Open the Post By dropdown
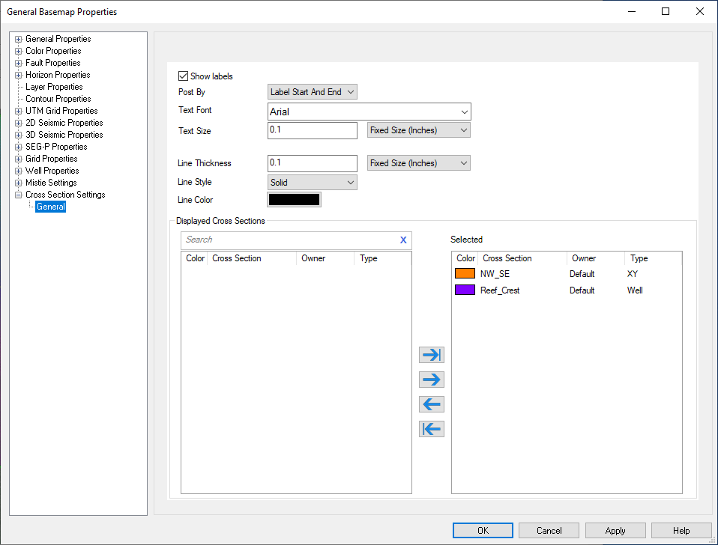This screenshot has height=545, width=718. [313, 92]
